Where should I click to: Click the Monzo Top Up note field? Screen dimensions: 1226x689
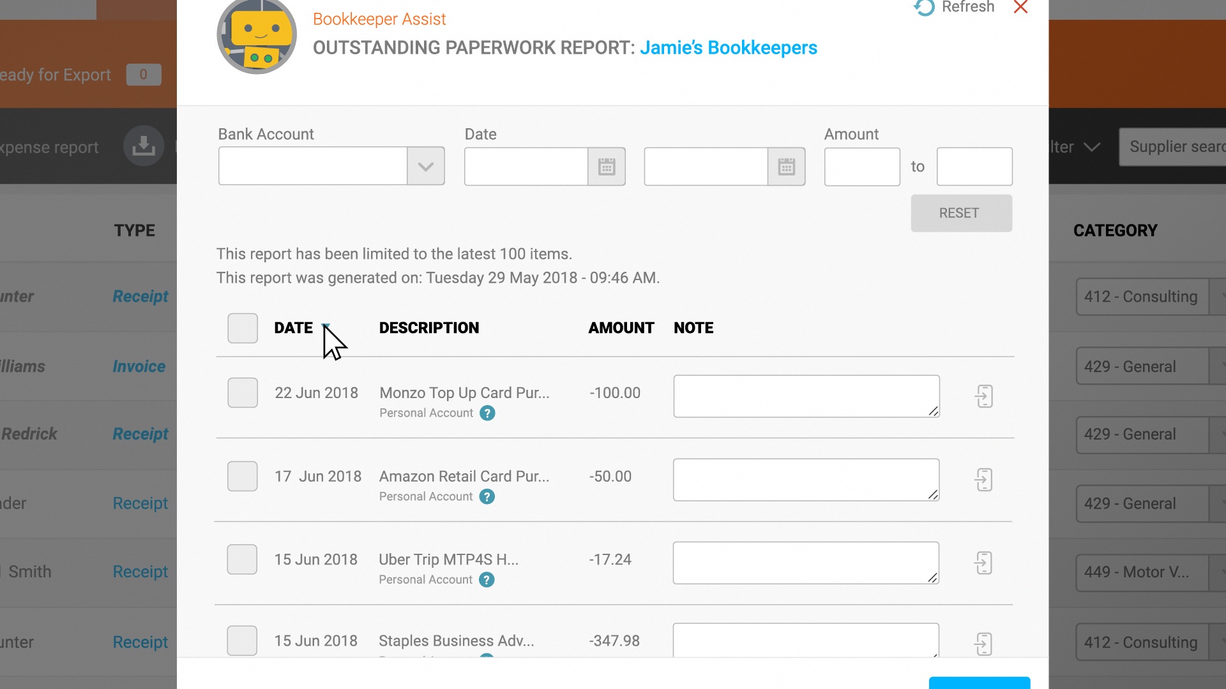tap(806, 396)
